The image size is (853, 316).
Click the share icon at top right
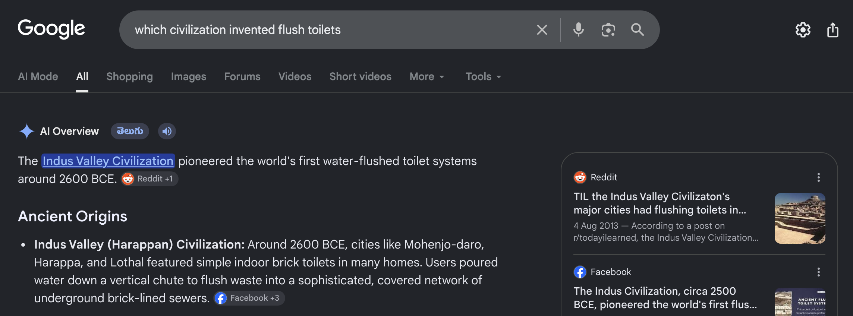click(x=832, y=30)
